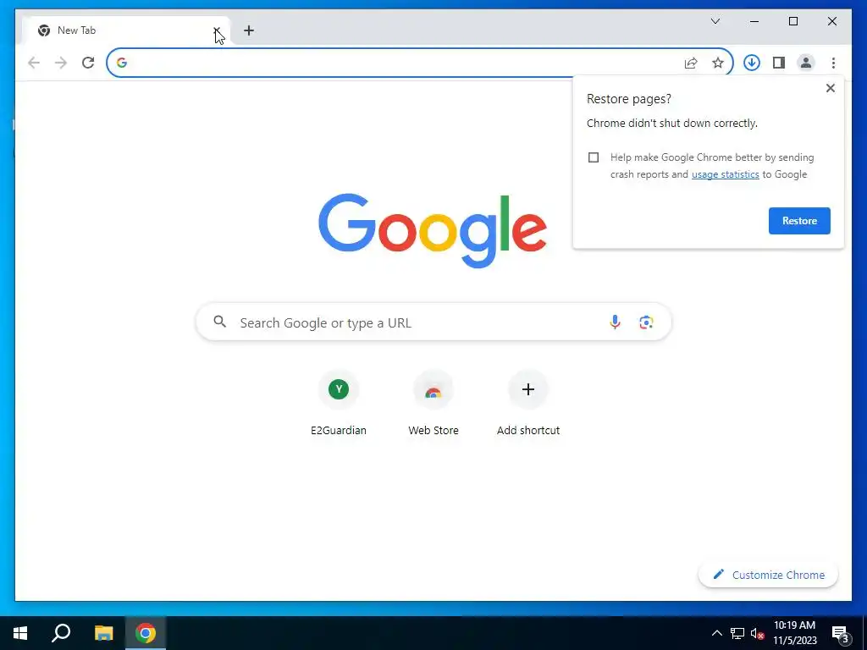Open Customize Chrome
The image size is (867, 650).
768,575
